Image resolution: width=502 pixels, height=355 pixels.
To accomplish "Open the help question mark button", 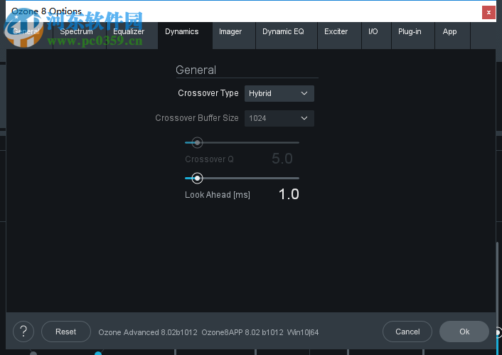I will tap(23, 332).
